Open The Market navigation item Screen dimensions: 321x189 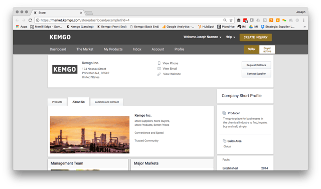[x=85, y=49]
